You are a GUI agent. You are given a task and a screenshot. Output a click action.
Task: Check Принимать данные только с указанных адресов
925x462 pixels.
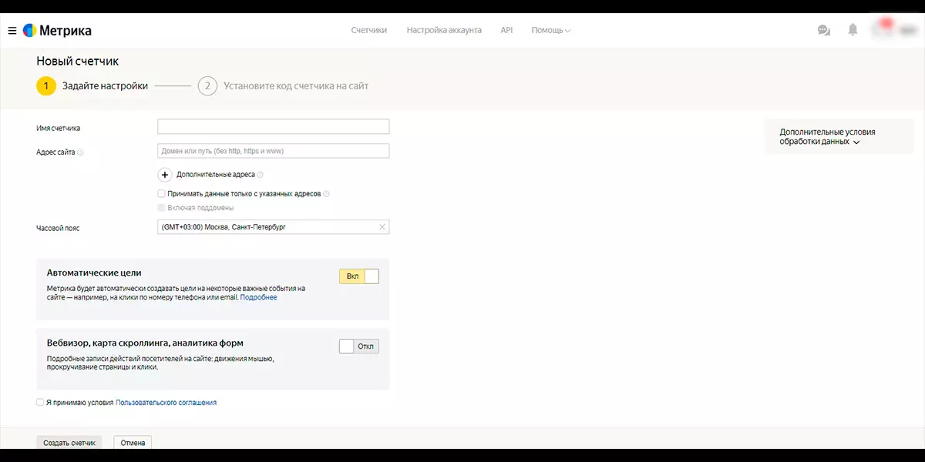(x=161, y=194)
